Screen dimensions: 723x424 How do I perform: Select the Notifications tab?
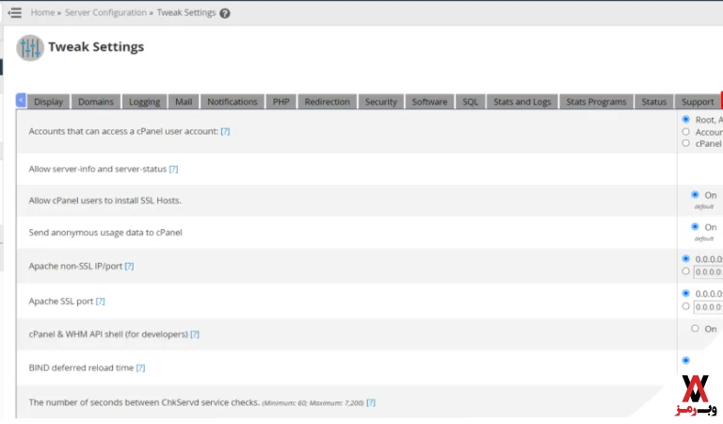[233, 102]
